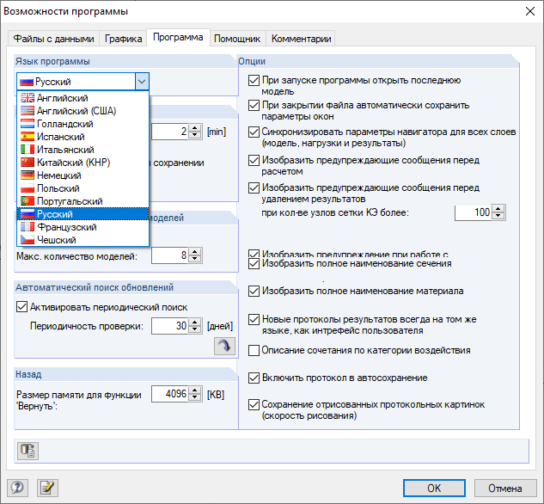This screenshot has width=544, height=504.
Task: Click the autosave interval field showing 2
Action: 170,132
